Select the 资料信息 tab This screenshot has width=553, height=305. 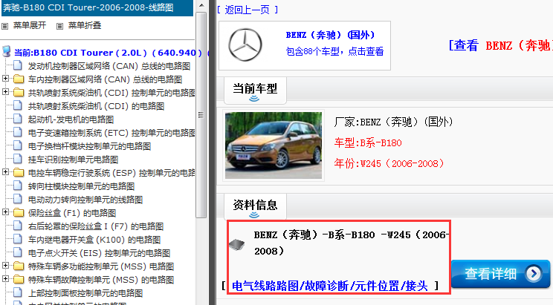point(255,207)
